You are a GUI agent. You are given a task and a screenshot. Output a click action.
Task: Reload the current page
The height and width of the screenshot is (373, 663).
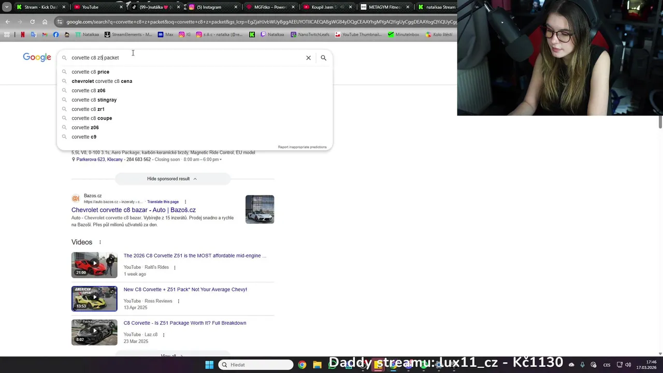tap(32, 22)
